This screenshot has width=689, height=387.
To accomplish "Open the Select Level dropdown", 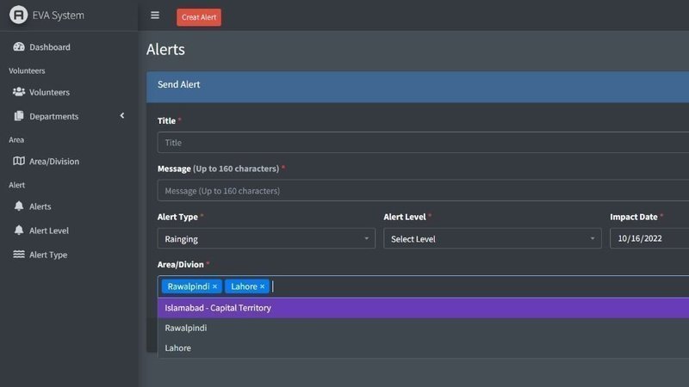I will point(492,239).
